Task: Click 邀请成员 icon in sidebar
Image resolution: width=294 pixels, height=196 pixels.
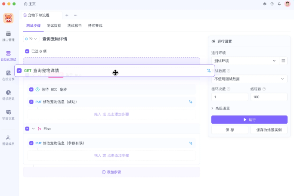Action: 8,140
